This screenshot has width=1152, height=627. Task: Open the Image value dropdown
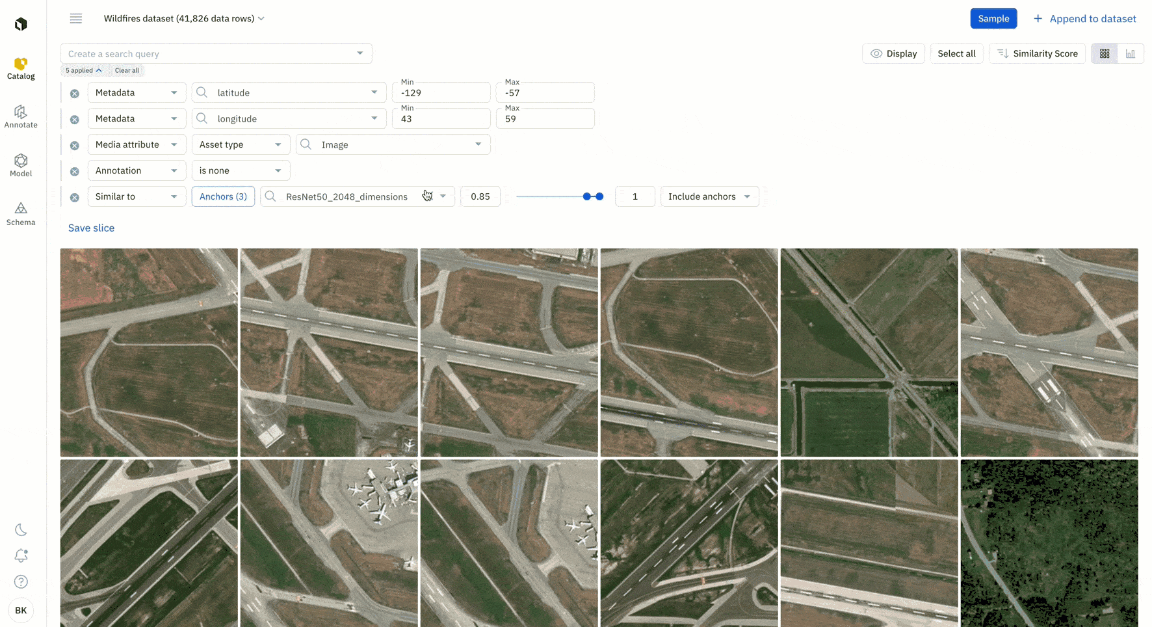click(x=393, y=144)
